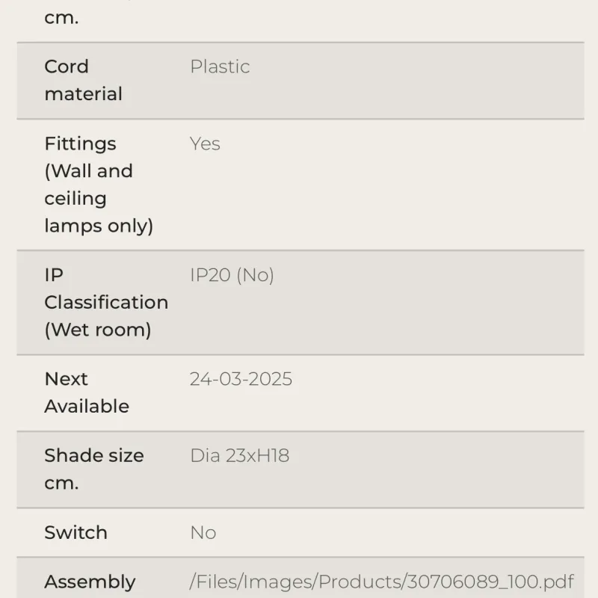Select the date 24-03-2025
The image size is (598, 598).
point(241,379)
